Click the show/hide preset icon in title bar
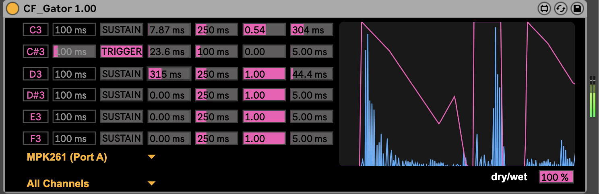Screen dimensions: 599x194 (544, 8)
